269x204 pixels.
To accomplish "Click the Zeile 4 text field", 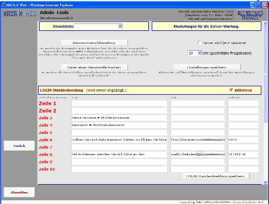I will (x=119, y=125).
